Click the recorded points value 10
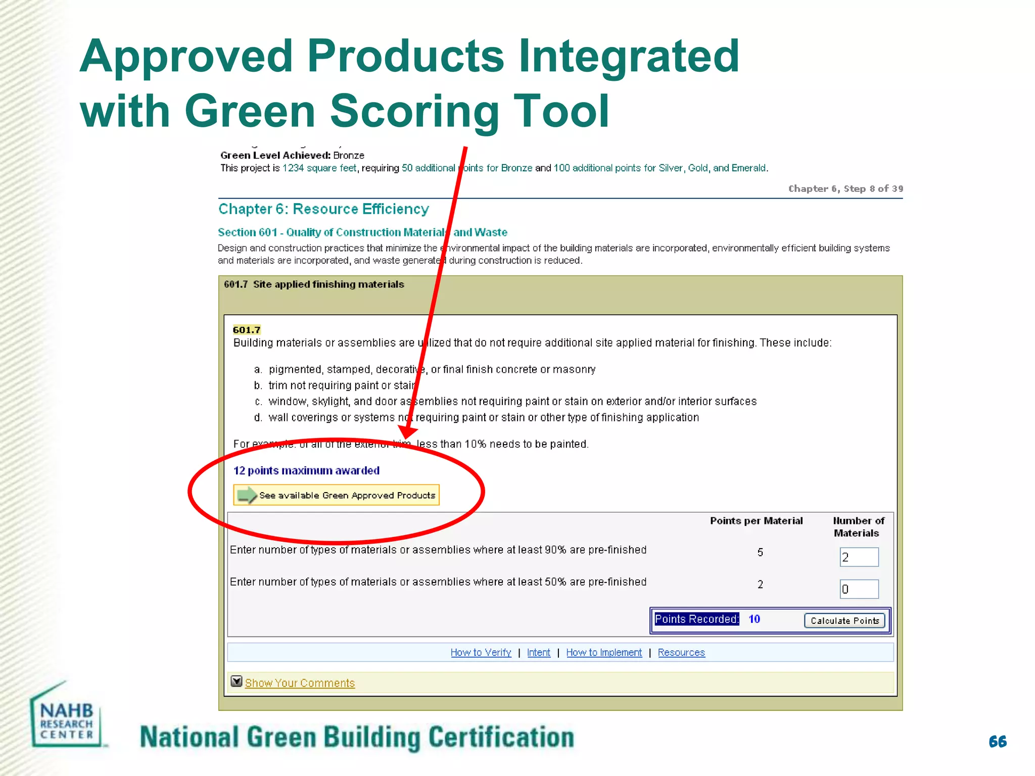 [754, 619]
